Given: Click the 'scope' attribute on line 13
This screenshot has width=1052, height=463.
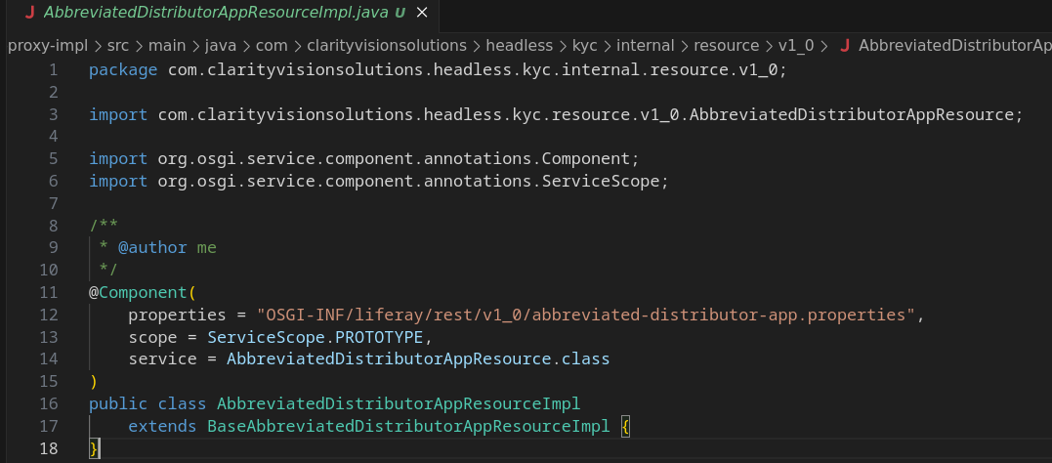Looking at the screenshot, I should [152, 337].
